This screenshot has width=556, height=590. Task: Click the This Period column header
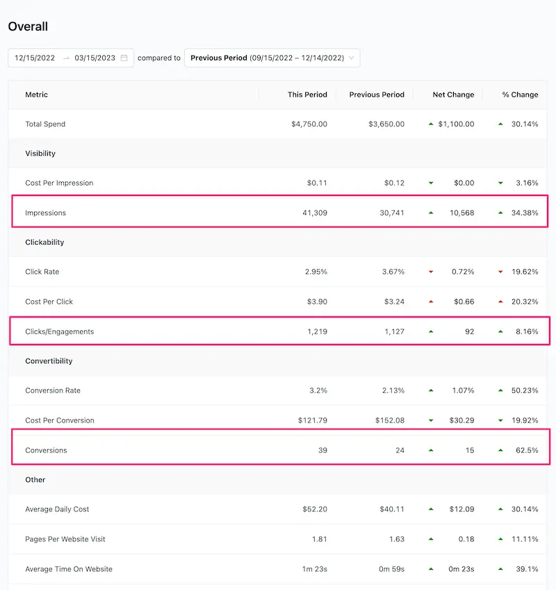307,95
